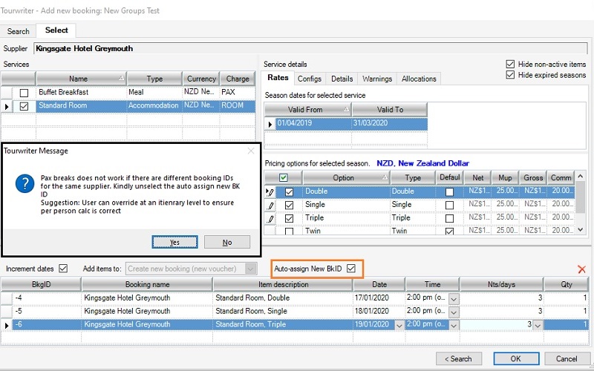The image size is (594, 371).
Task: Click the OK button
Action: pos(515,358)
